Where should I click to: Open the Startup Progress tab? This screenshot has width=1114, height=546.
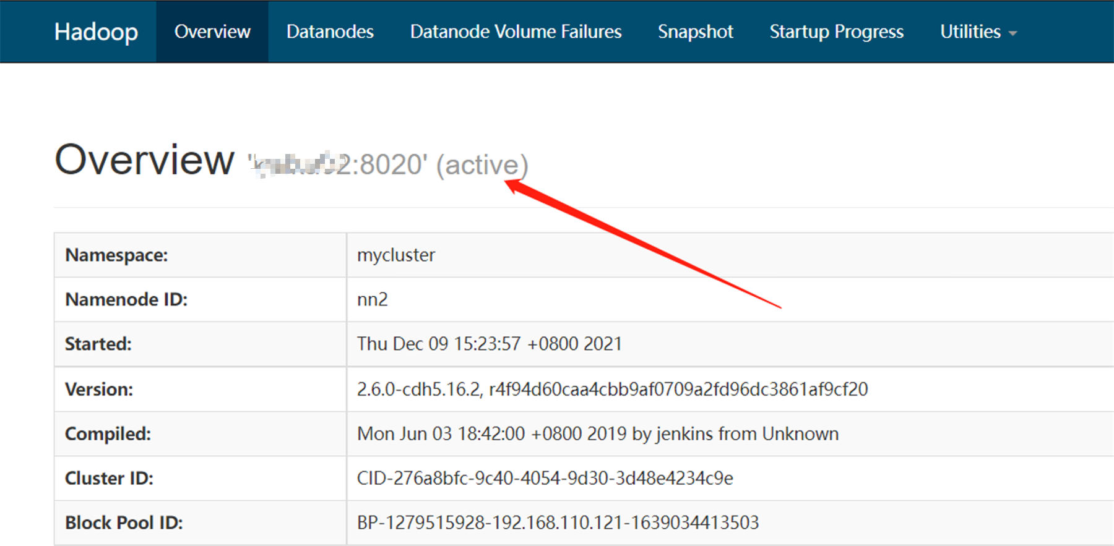tap(836, 32)
